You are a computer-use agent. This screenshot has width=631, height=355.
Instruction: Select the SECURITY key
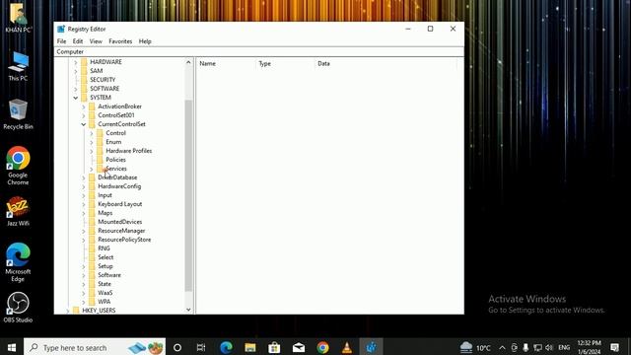103,80
